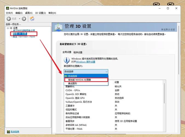Click the system information icon at bottom left

click(8, 132)
